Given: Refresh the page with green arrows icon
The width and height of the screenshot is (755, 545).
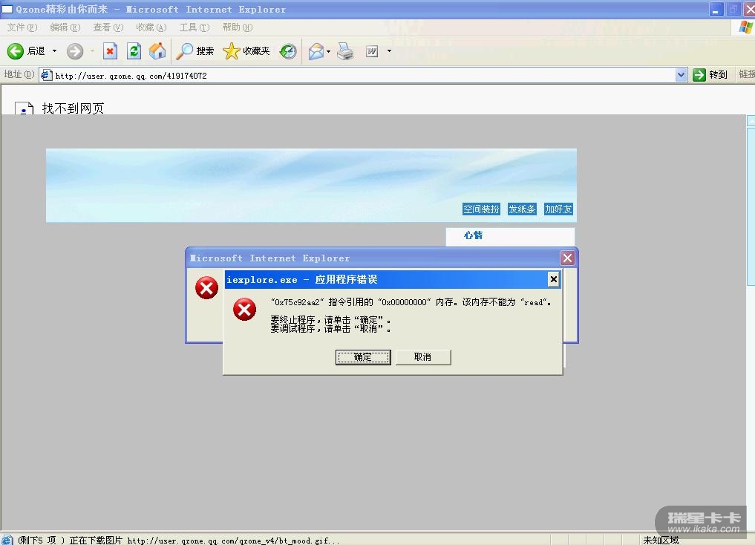Looking at the screenshot, I should [134, 51].
